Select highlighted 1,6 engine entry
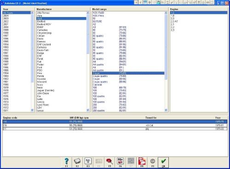This screenshot has width=230, height=169. click(x=199, y=13)
